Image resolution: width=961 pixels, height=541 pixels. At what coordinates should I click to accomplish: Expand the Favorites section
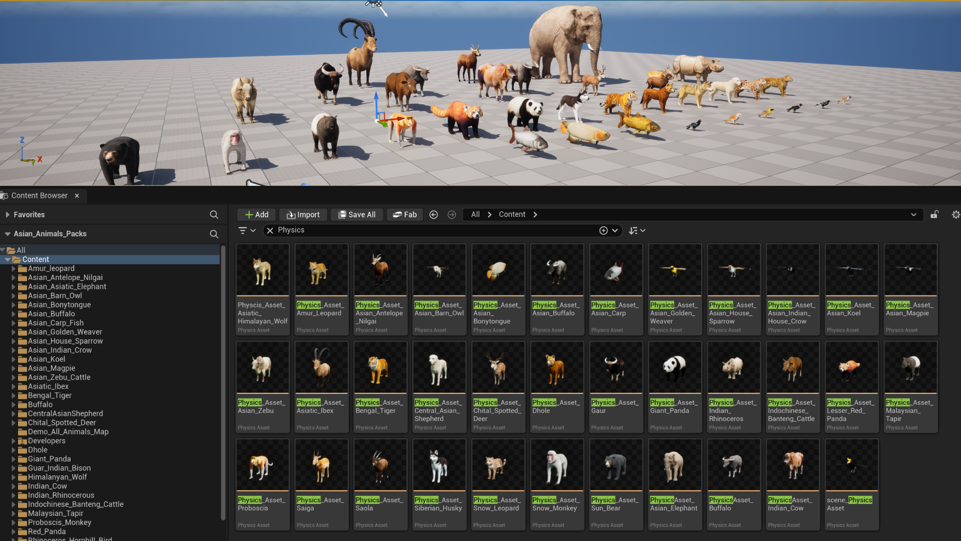point(8,214)
